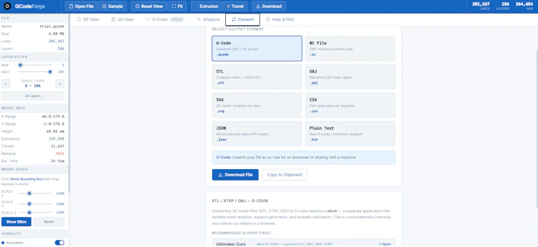The height and width of the screenshot is (247, 538).
Task: Open the G-Code tab
Action: tap(165, 19)
